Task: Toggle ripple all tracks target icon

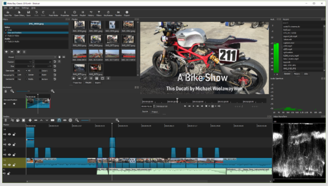Action: click(x=70, y=120)
